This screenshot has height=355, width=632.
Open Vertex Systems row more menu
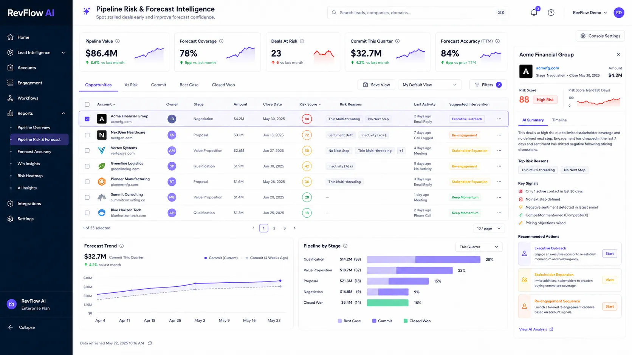pyautogui.click(x=499, y=151)
